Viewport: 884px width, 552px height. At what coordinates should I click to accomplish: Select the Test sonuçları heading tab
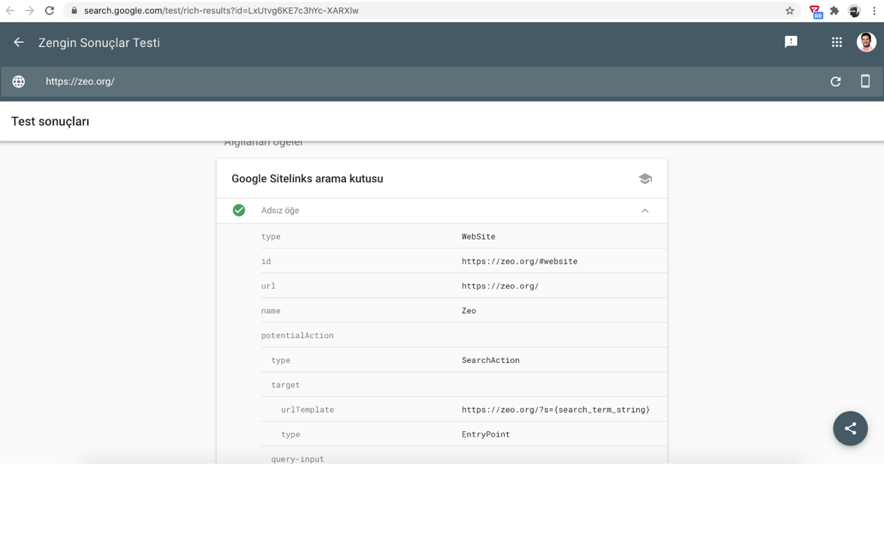point(50,121)
